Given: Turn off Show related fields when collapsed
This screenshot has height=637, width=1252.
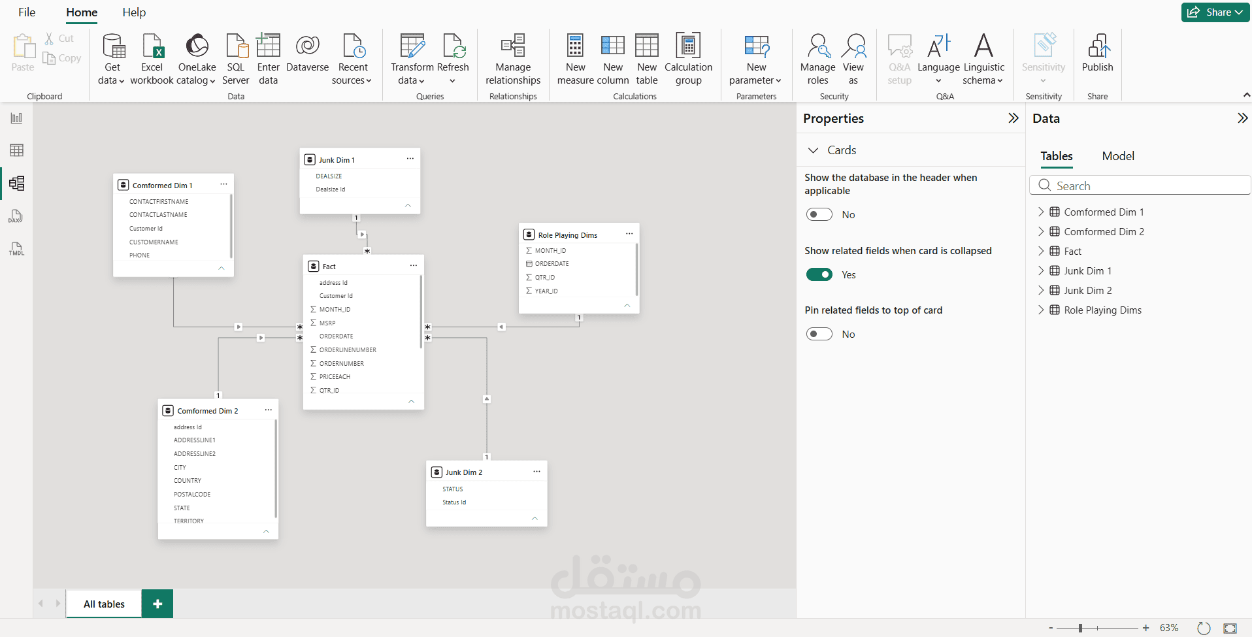Looking at the screenshot, I should [x=819, y=274].
